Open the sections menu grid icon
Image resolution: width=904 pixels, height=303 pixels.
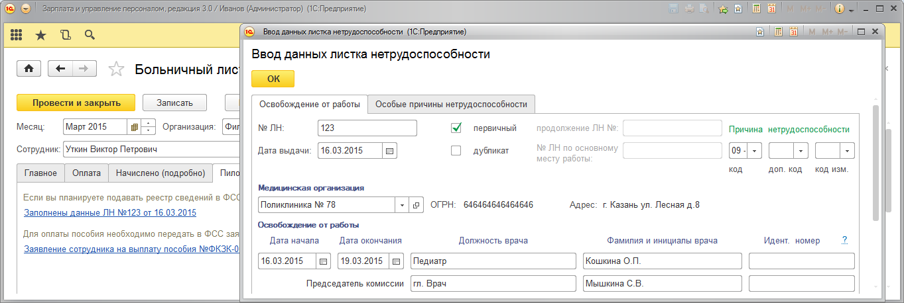(17, 35)
